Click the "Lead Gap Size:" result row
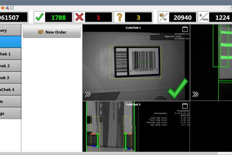The width and height of the screenshot is (232, 155). pyautogui.click(x=170, y=118)
